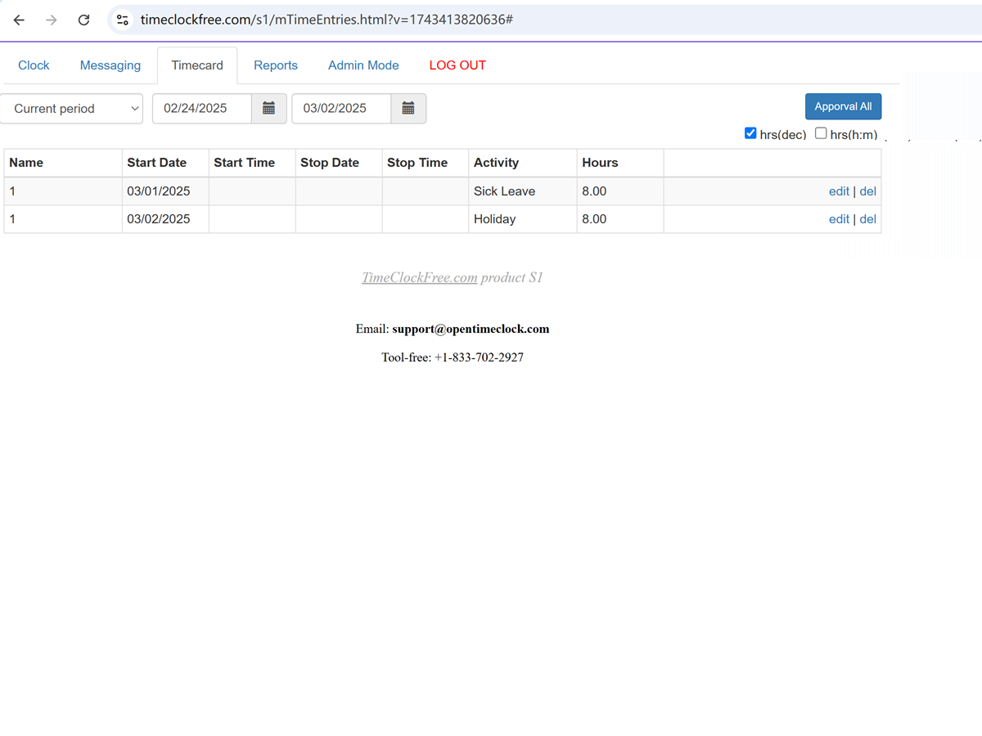Open calendar picker for start date 02/24/2025

pos(268,109)
